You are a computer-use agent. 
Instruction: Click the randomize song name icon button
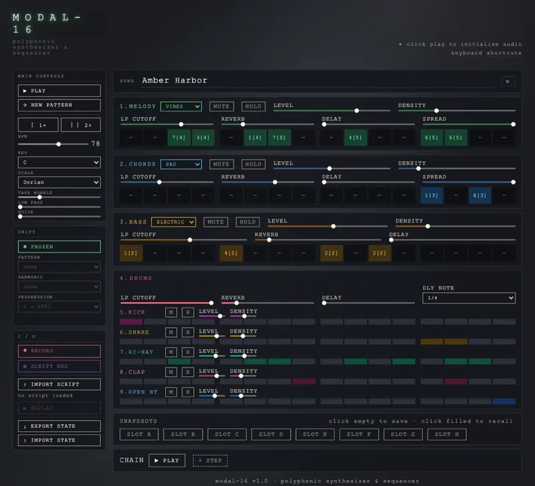tap(508, 82)
